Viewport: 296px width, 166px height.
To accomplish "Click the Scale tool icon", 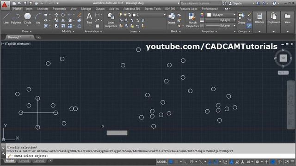I will coord(63,26).
